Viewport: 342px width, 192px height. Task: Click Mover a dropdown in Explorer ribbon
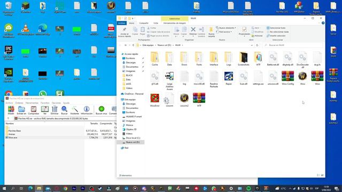click(x=176, y=32)
